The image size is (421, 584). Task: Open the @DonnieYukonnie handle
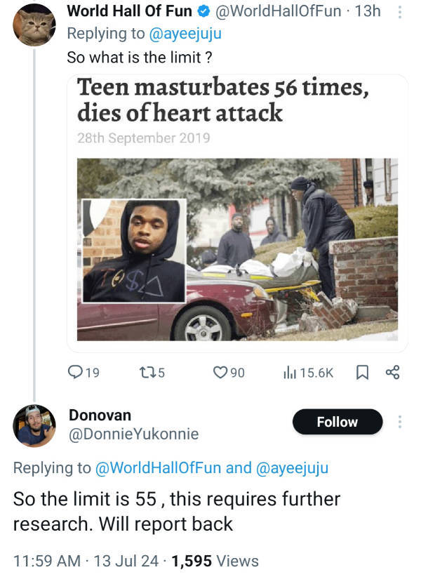click(x=133, y=434)
